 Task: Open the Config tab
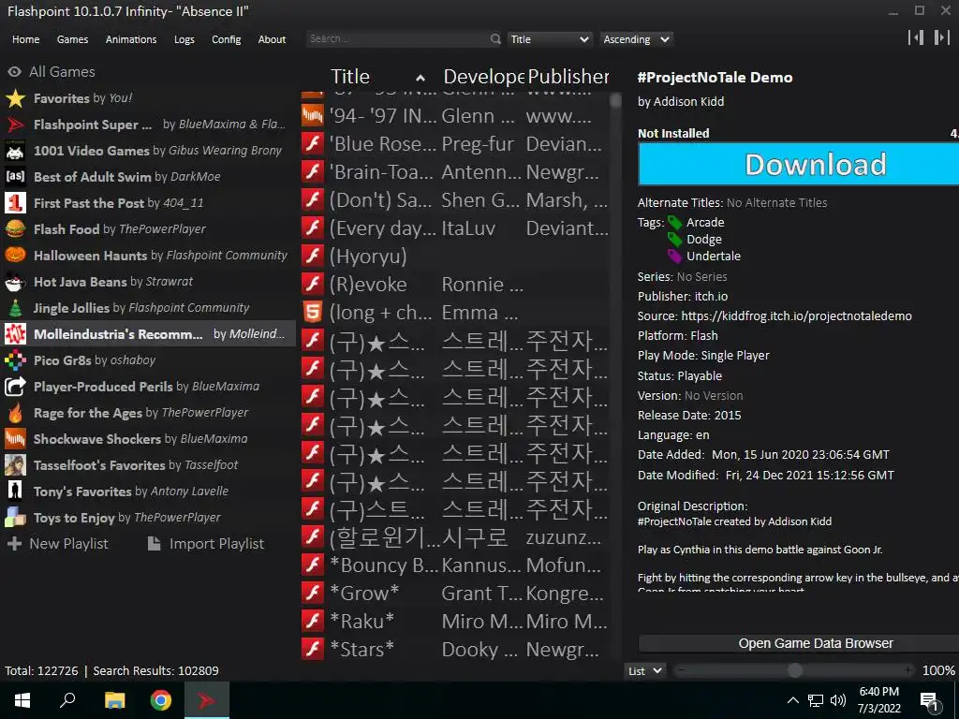point(227,39)
